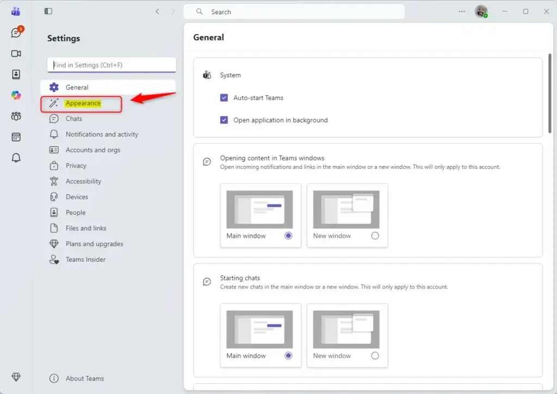The image size is (557, 394).
Task: Click the Accessibility figure icon
Action: 54,181
